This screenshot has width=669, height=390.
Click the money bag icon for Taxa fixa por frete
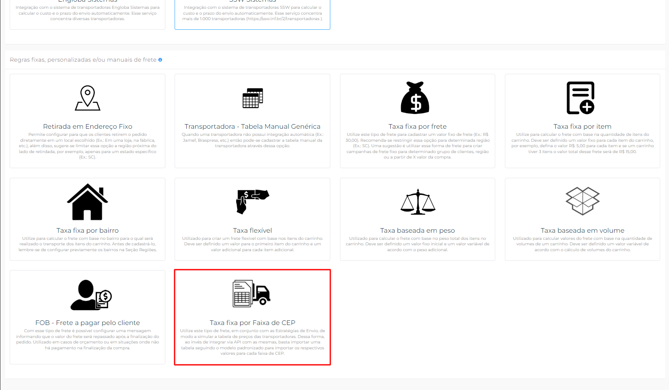[x=415, y=98]
